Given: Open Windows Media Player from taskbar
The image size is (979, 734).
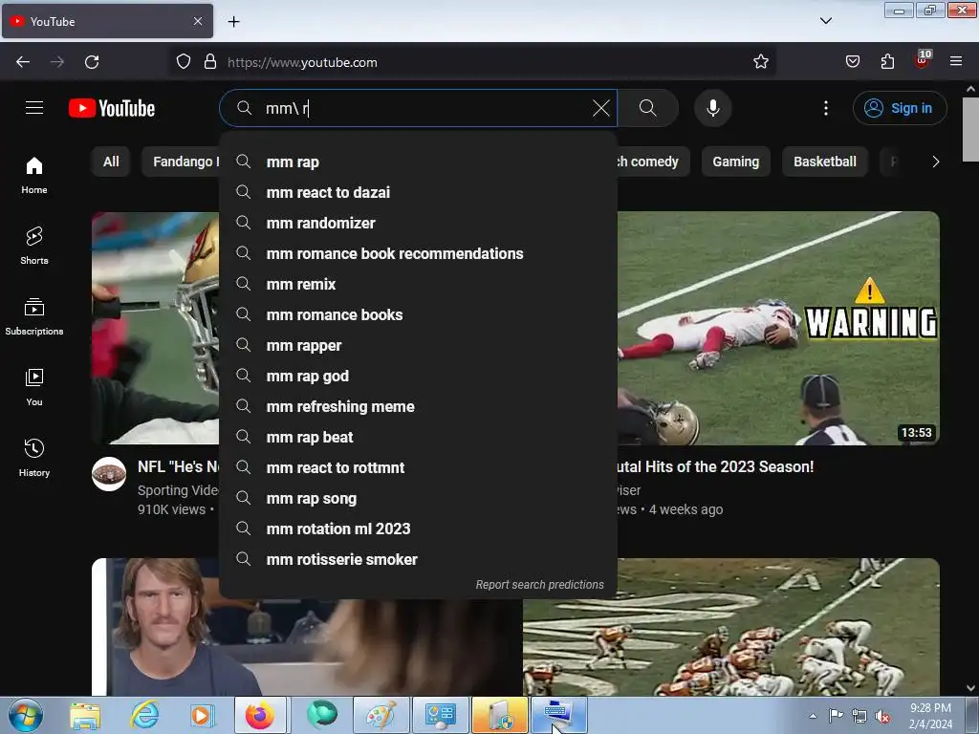Looking at the screenshot, I should [x=201, y=715].
